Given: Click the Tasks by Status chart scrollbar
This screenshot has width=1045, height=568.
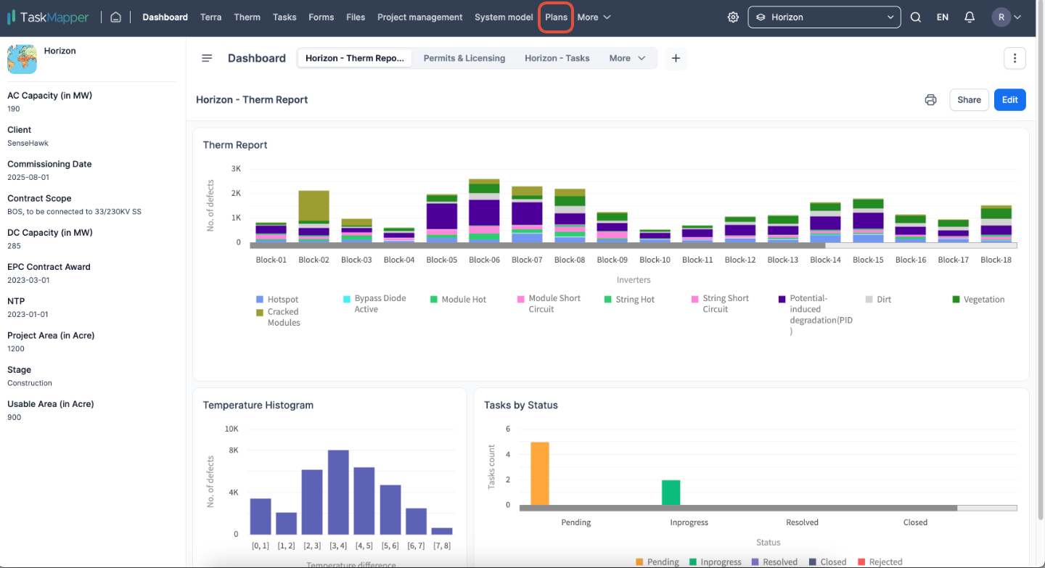Looking at the screenshot, I should click(x=739, y=508).
